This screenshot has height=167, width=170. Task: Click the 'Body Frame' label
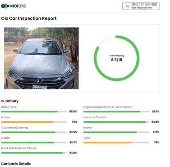(x=9, y=107)
